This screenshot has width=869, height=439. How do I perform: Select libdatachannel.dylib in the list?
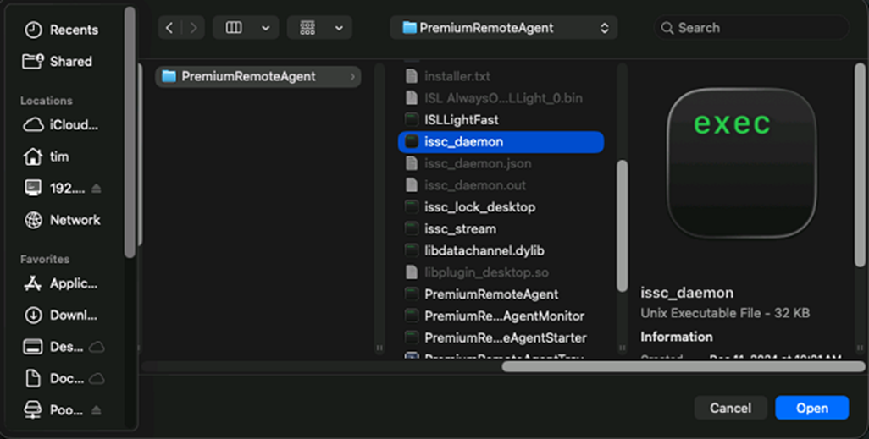[x=484, y=251]
